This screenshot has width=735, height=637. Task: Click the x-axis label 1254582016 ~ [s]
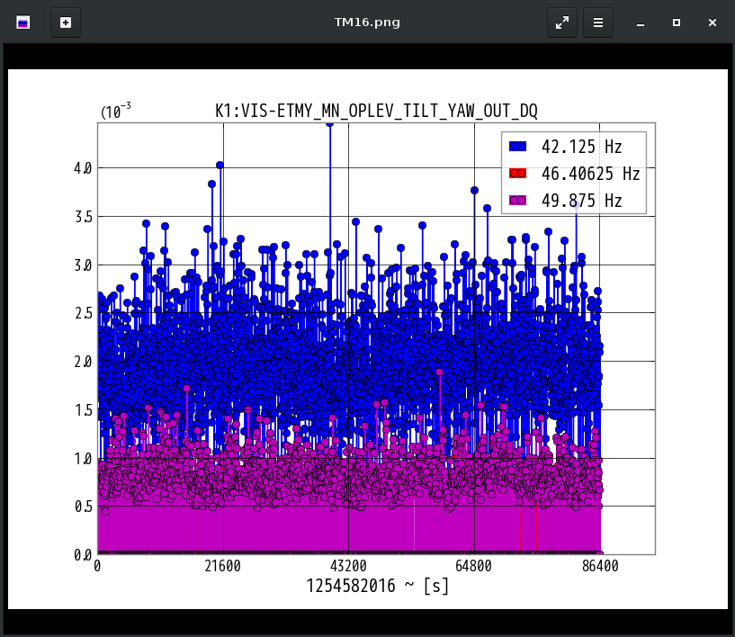pyautogui.click(x=378, y=586)
